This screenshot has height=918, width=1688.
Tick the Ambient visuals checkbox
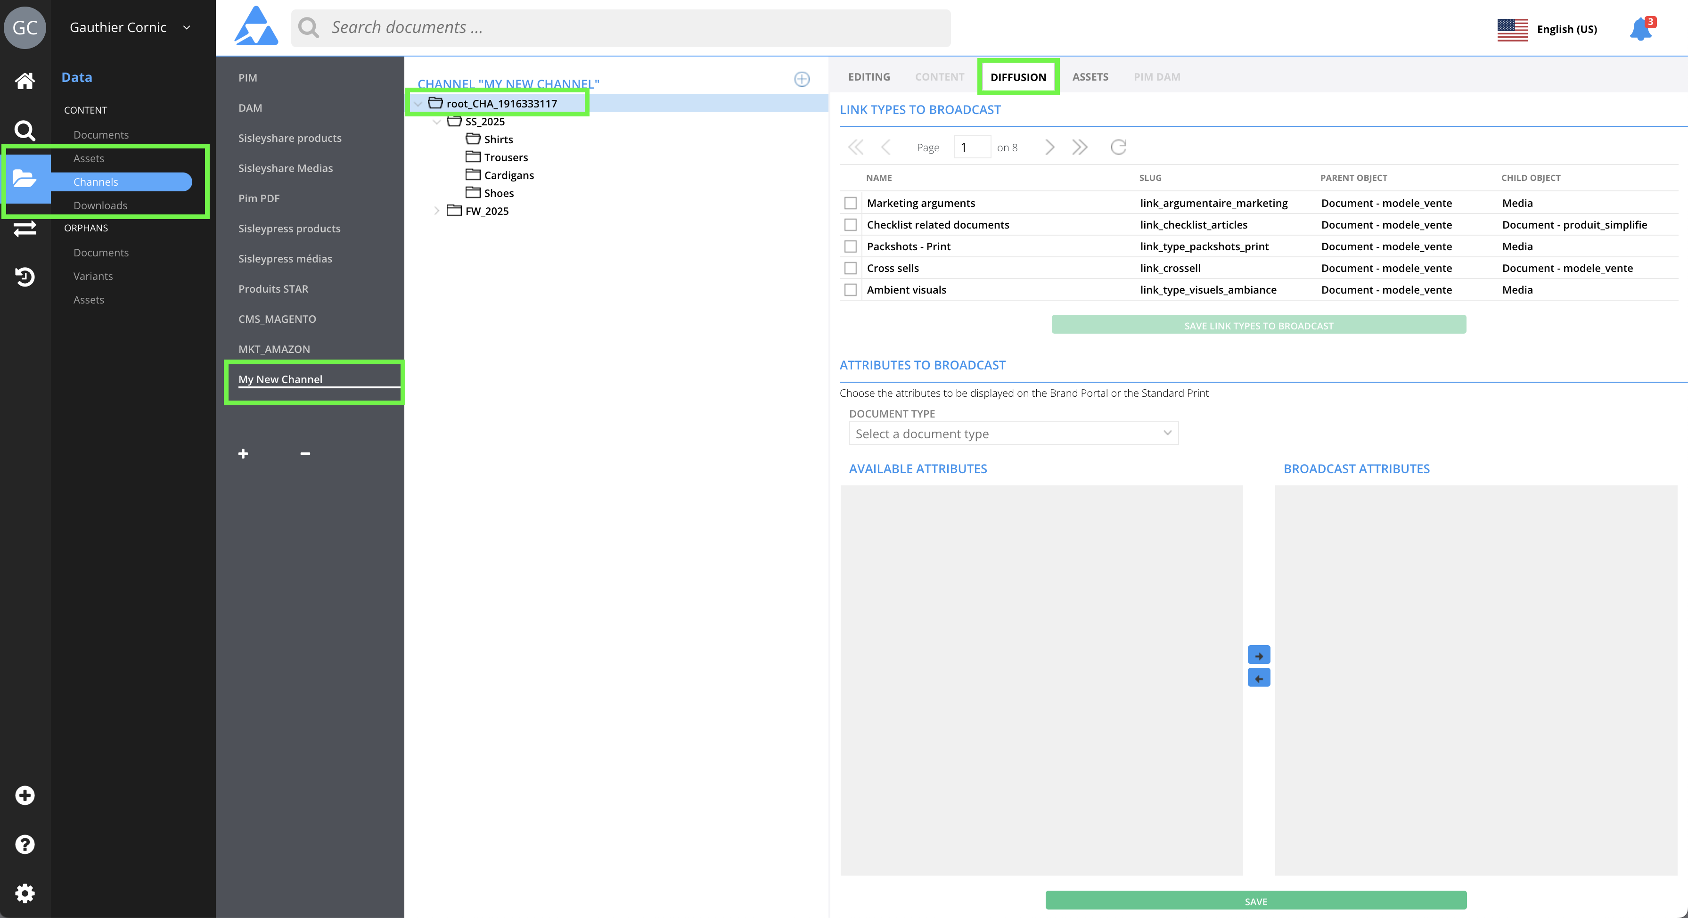coord(850,290)
